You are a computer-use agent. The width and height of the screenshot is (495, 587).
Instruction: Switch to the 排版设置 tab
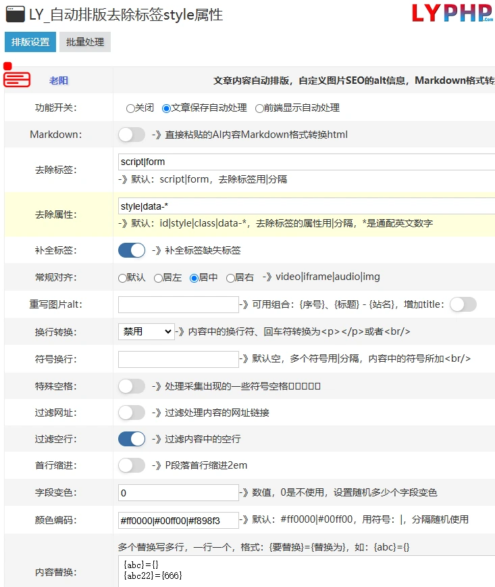pos(30,42)
